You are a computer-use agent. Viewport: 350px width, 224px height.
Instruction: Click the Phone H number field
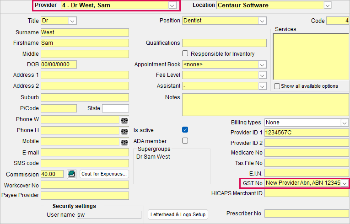[x=81, y=130]
